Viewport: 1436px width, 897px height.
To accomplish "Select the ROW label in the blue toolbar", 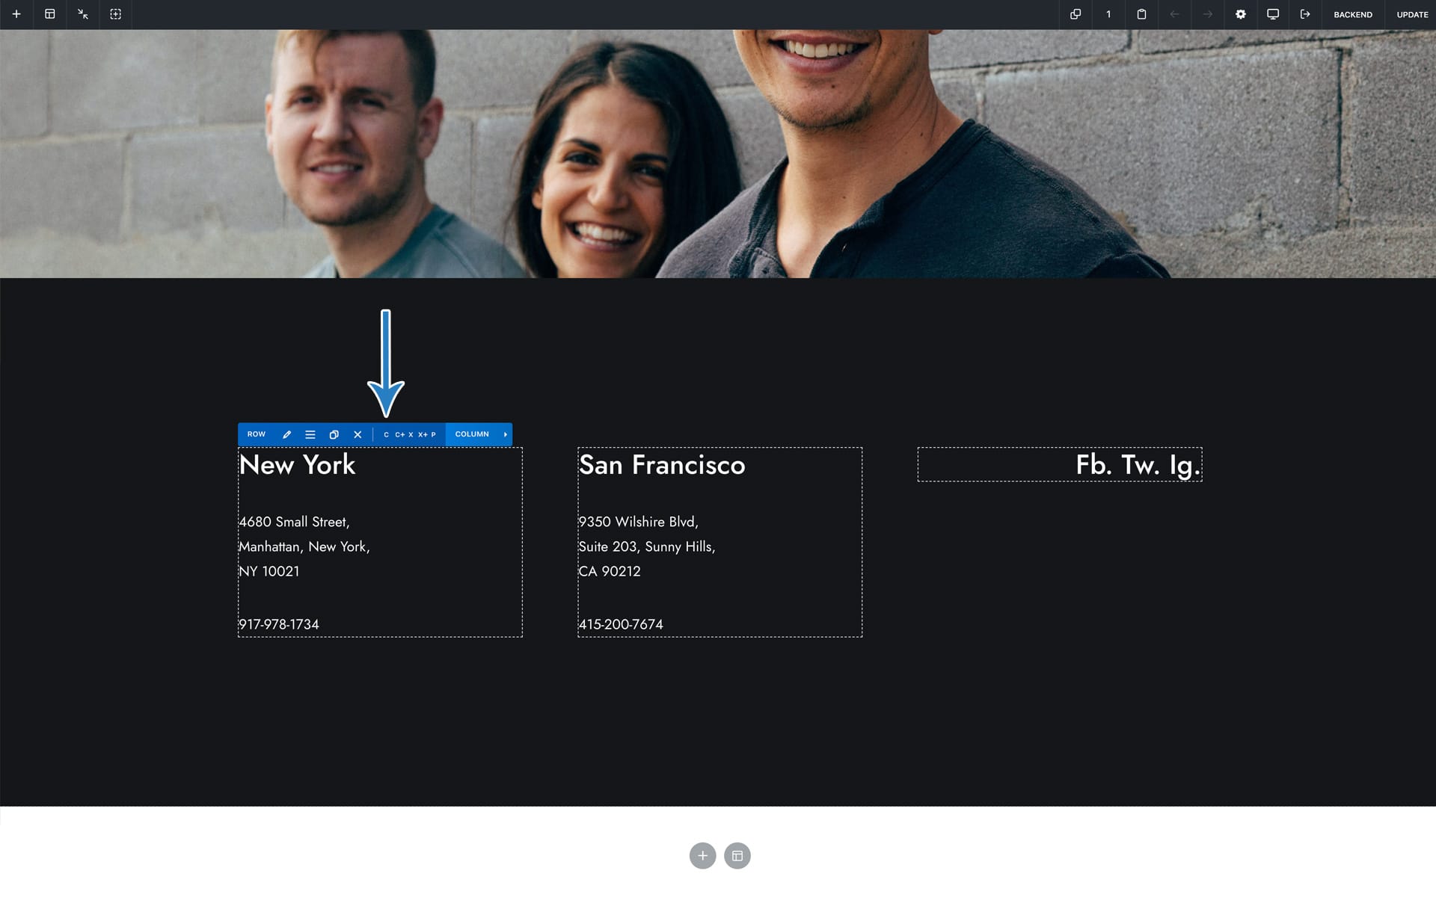I will (x=257, y=434).
